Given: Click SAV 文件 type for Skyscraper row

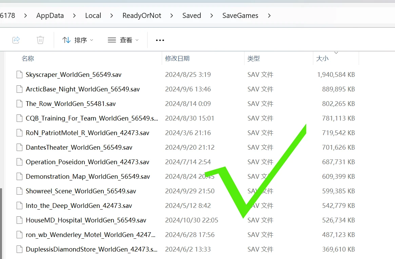Looking at the screenshot, I should 260,75.
